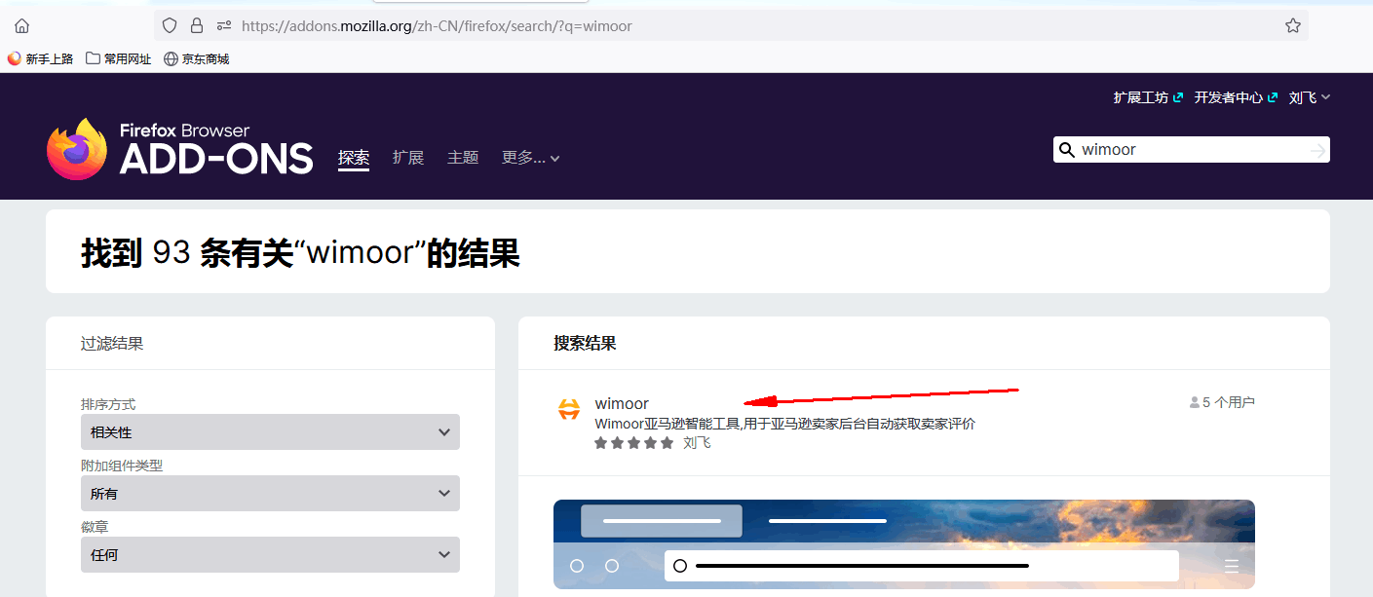Open the 主题 navigation tab
Image resolution: width=1373 pixels, height=597 pixels.
pyautogui.click(x=463, y=158)
